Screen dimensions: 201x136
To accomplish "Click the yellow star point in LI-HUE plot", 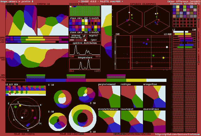I will pos(163,58).
